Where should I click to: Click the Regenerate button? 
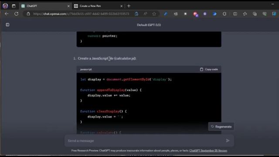pos(221,126)
